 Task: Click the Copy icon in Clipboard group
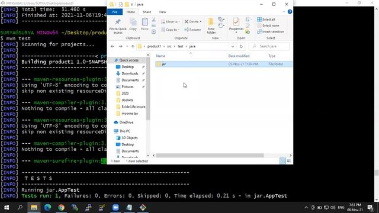(133, 22)
